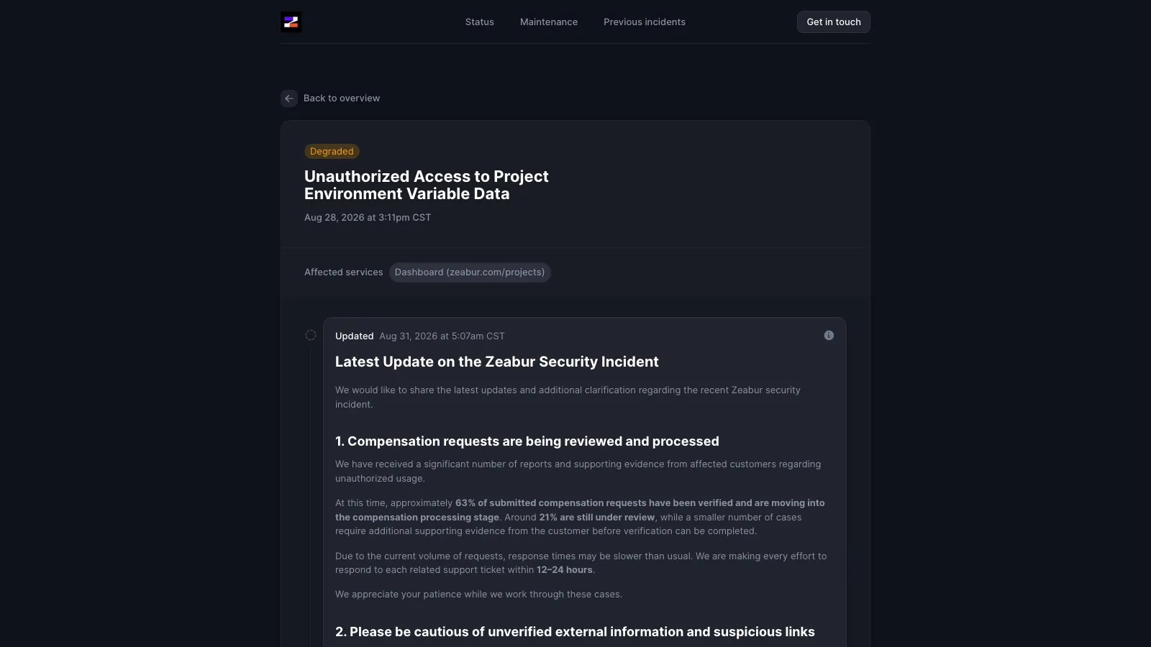This screenshot has height=647, width=1151.
Task: Click the Degraded status badge
Action: [x=332, y=152]
